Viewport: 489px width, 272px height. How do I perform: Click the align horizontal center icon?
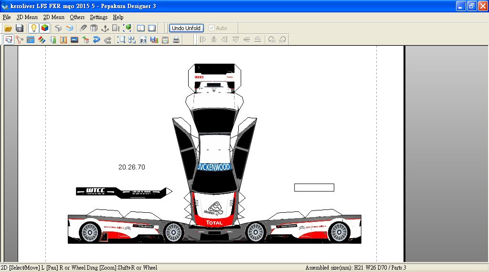tap(214, 40)
